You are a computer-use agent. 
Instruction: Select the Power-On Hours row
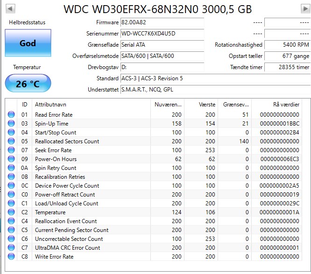pos(153,159)
